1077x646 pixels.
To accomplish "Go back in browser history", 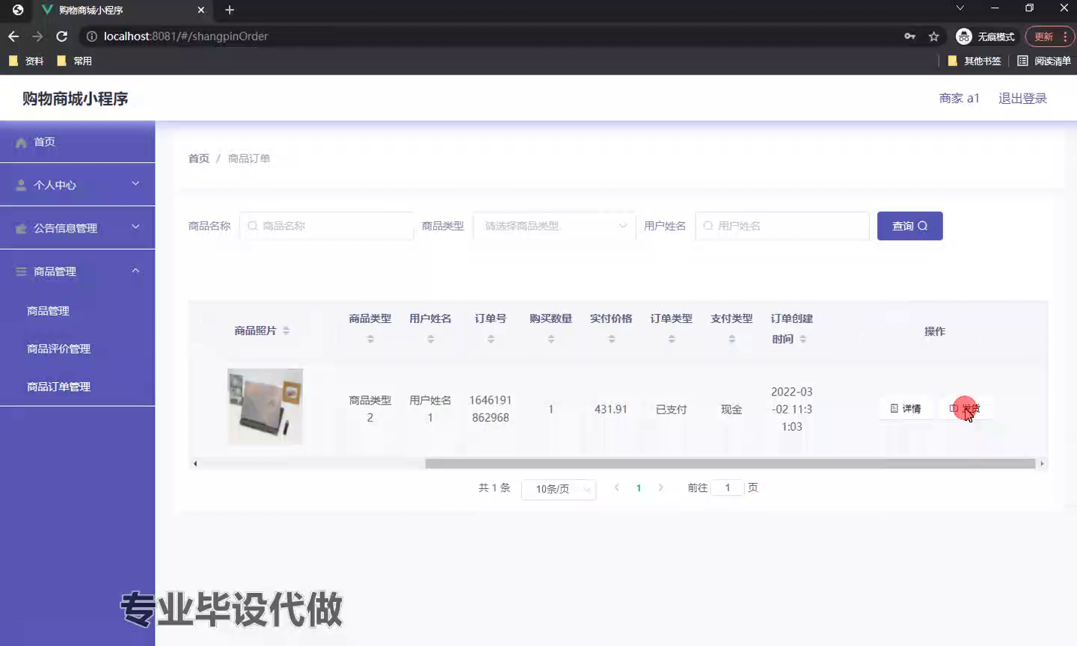I will pos(13,36).
